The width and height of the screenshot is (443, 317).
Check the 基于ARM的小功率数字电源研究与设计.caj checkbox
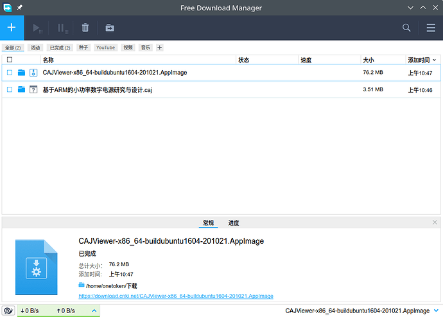(x=10, y=90)
